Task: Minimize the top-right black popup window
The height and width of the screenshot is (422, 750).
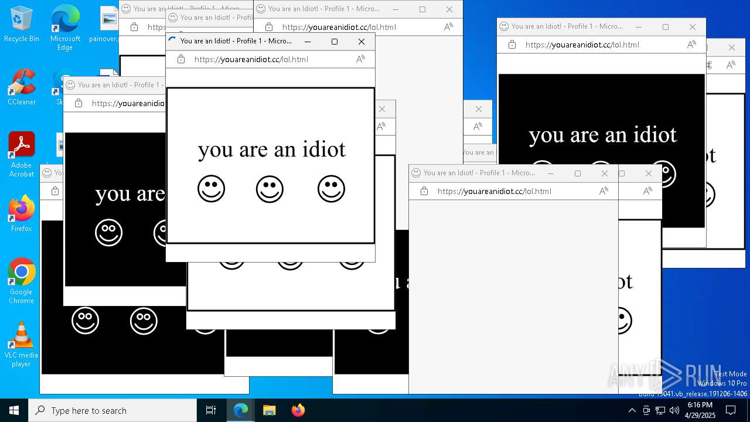Action: 639,27
